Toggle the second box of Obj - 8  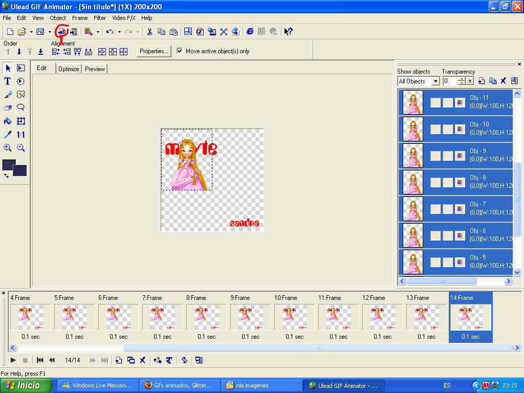(448, 182)
